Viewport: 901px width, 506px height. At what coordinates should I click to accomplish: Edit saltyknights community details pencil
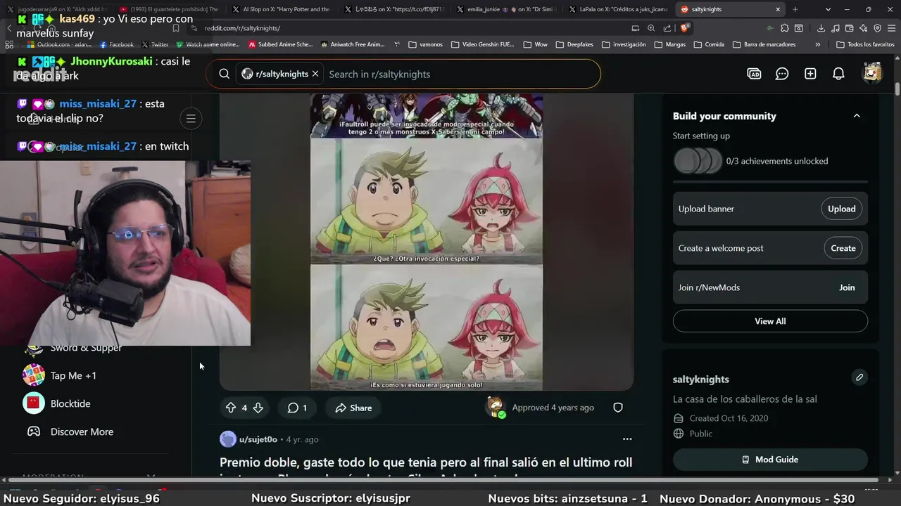pyautogui.click(x=859, y=377)
